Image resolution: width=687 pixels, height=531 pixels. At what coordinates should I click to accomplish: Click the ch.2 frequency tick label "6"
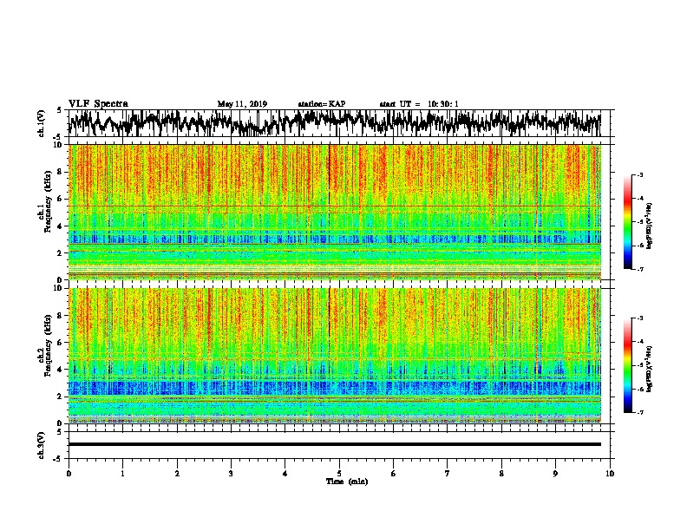coord(60,343)
